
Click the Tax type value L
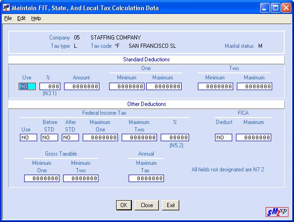75,46
